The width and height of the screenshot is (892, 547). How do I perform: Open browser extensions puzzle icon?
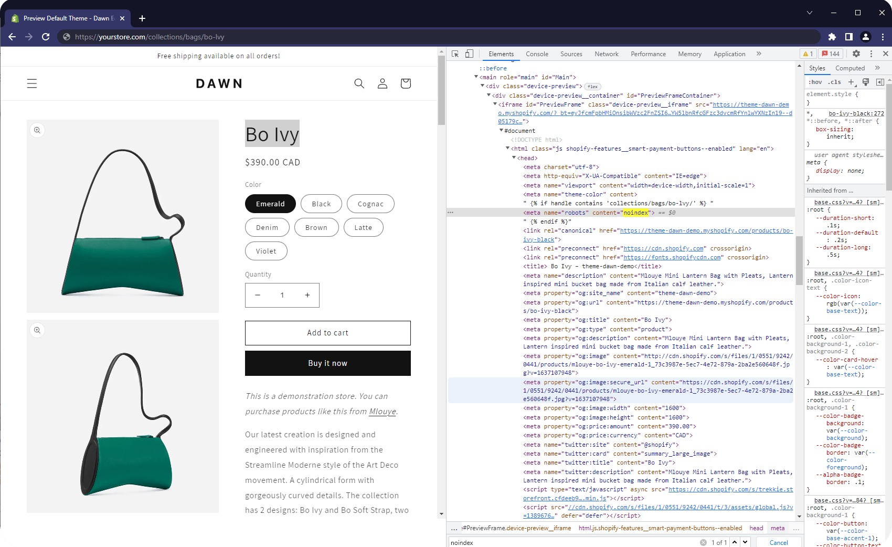832,37
